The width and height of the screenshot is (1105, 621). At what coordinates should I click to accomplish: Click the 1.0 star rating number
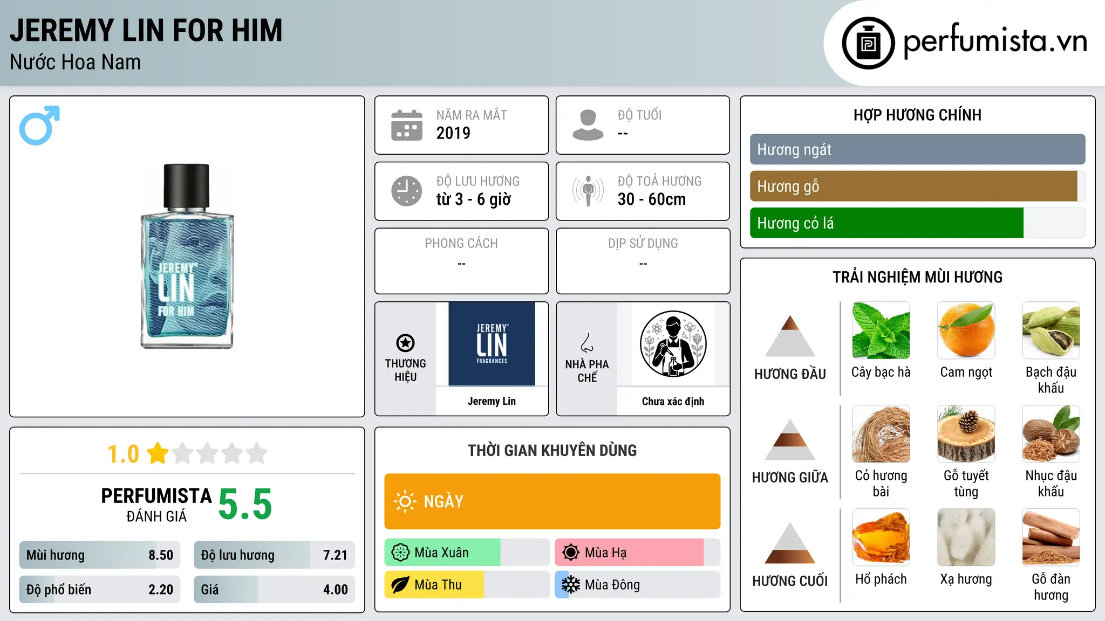click(124, 454)
